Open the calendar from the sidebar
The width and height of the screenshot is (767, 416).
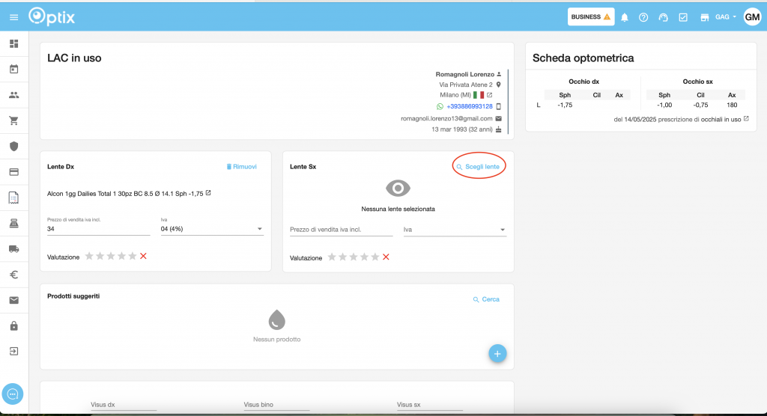pos(13,70)
